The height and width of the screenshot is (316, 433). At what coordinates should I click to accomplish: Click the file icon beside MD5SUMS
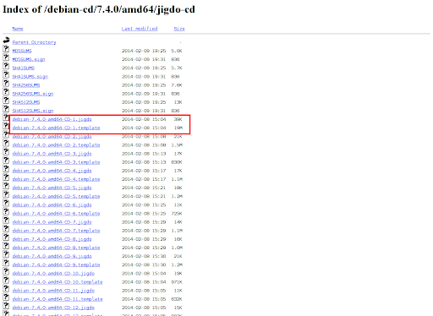point(6,49)
